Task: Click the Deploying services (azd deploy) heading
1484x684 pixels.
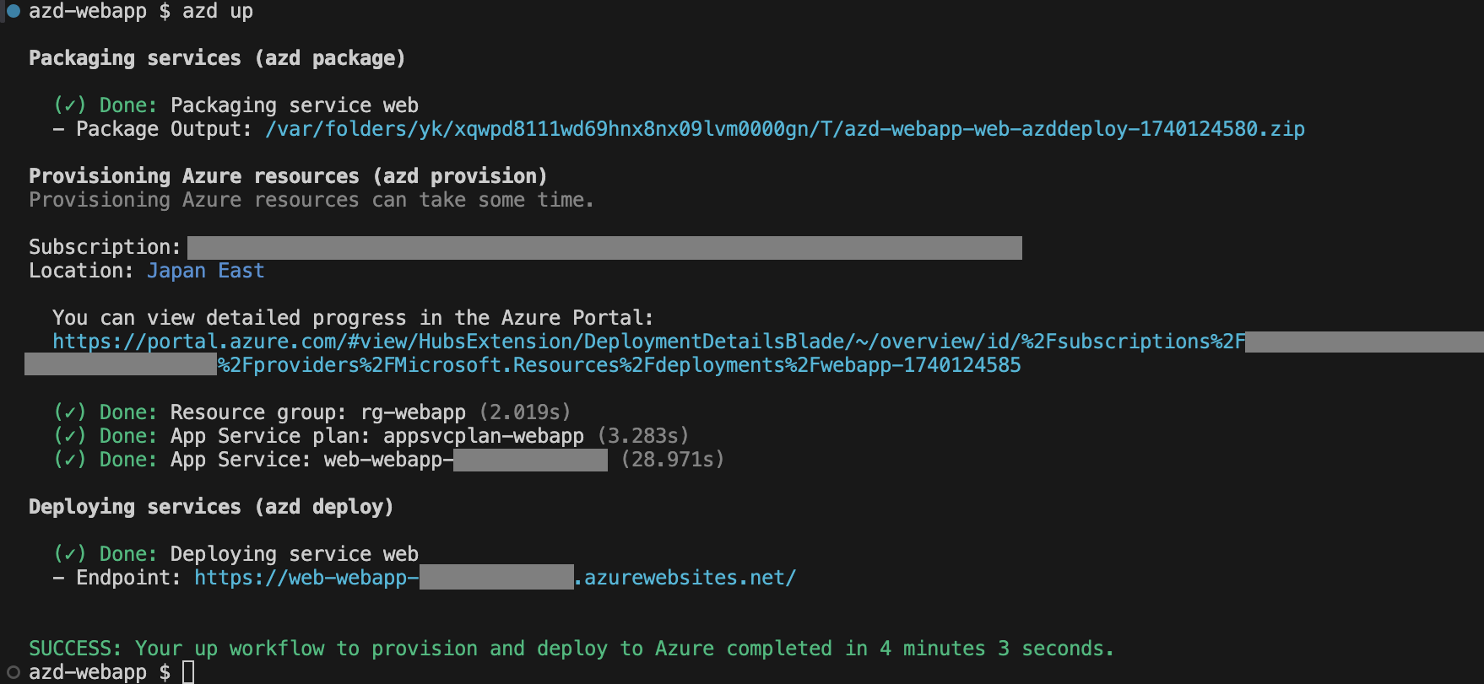Action: tap(211, 507)
